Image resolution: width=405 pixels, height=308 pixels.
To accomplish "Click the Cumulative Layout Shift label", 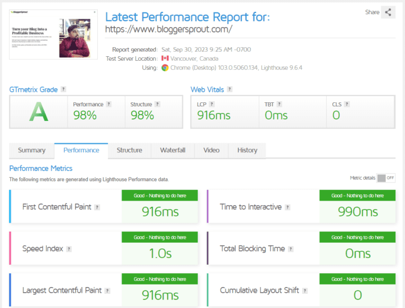I will click(259, 291).
